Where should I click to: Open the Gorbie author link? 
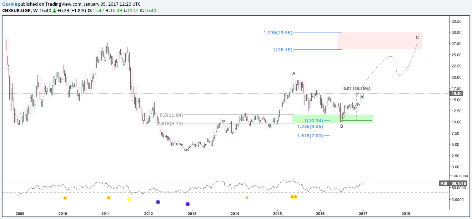[9, 4]
